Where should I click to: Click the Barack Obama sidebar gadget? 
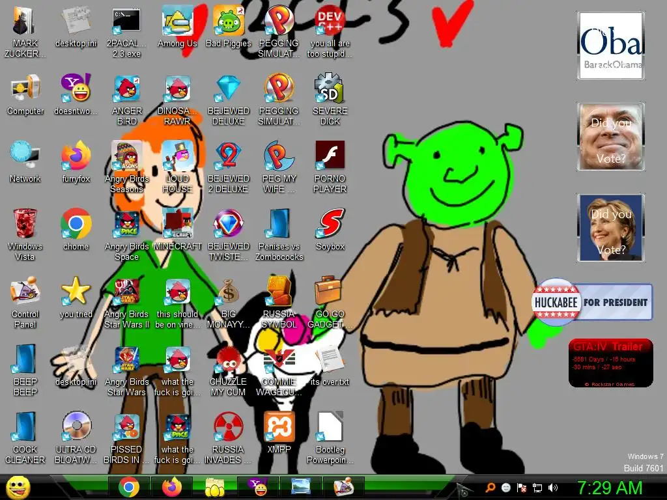(611, 46)
